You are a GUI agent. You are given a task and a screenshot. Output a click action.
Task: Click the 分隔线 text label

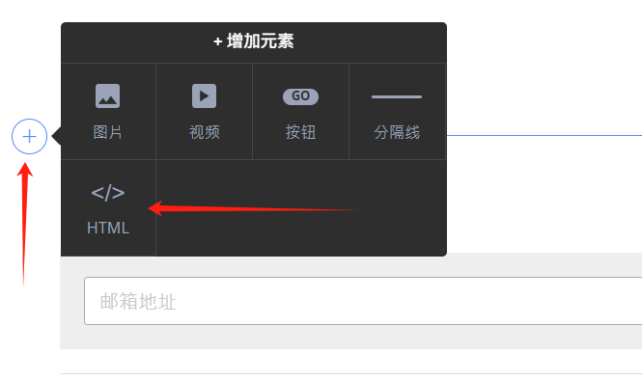pos(397,132)
